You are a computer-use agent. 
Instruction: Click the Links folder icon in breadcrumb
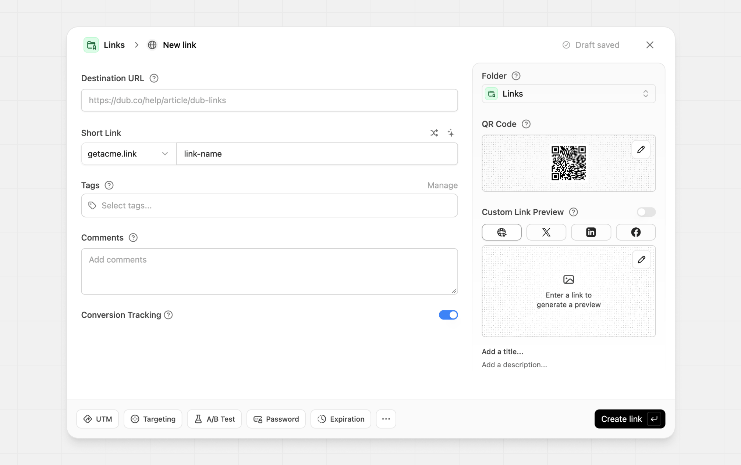(x=91, y=45)
